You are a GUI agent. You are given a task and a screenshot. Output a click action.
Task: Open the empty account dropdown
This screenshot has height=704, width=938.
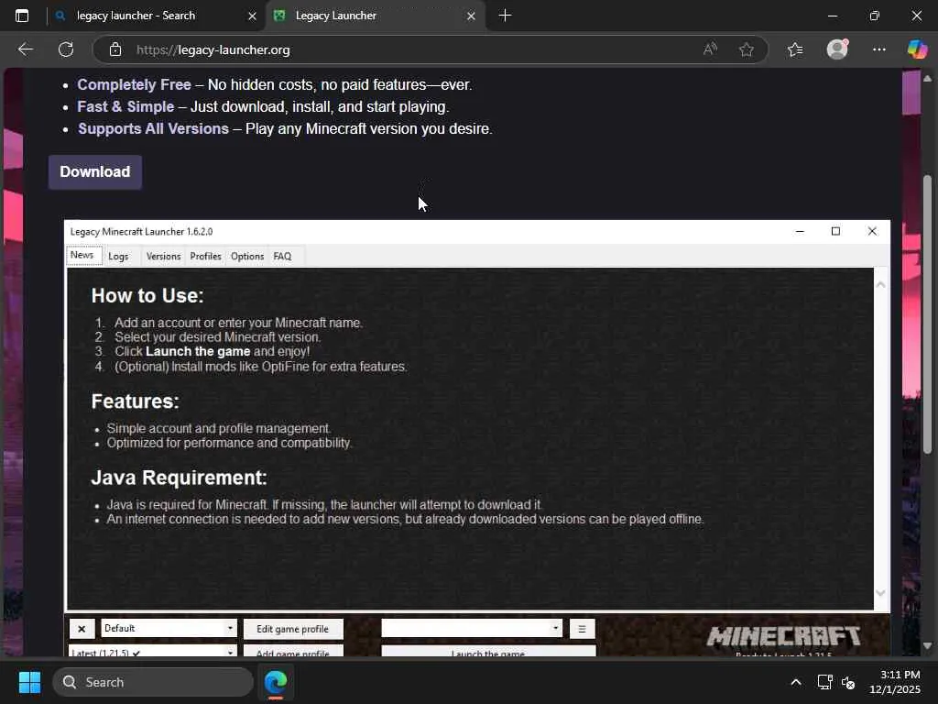coord(472,628)
